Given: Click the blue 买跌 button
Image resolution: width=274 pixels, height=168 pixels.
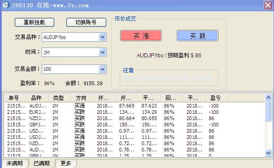Looking at the screenshot, I should click(197, 36).
